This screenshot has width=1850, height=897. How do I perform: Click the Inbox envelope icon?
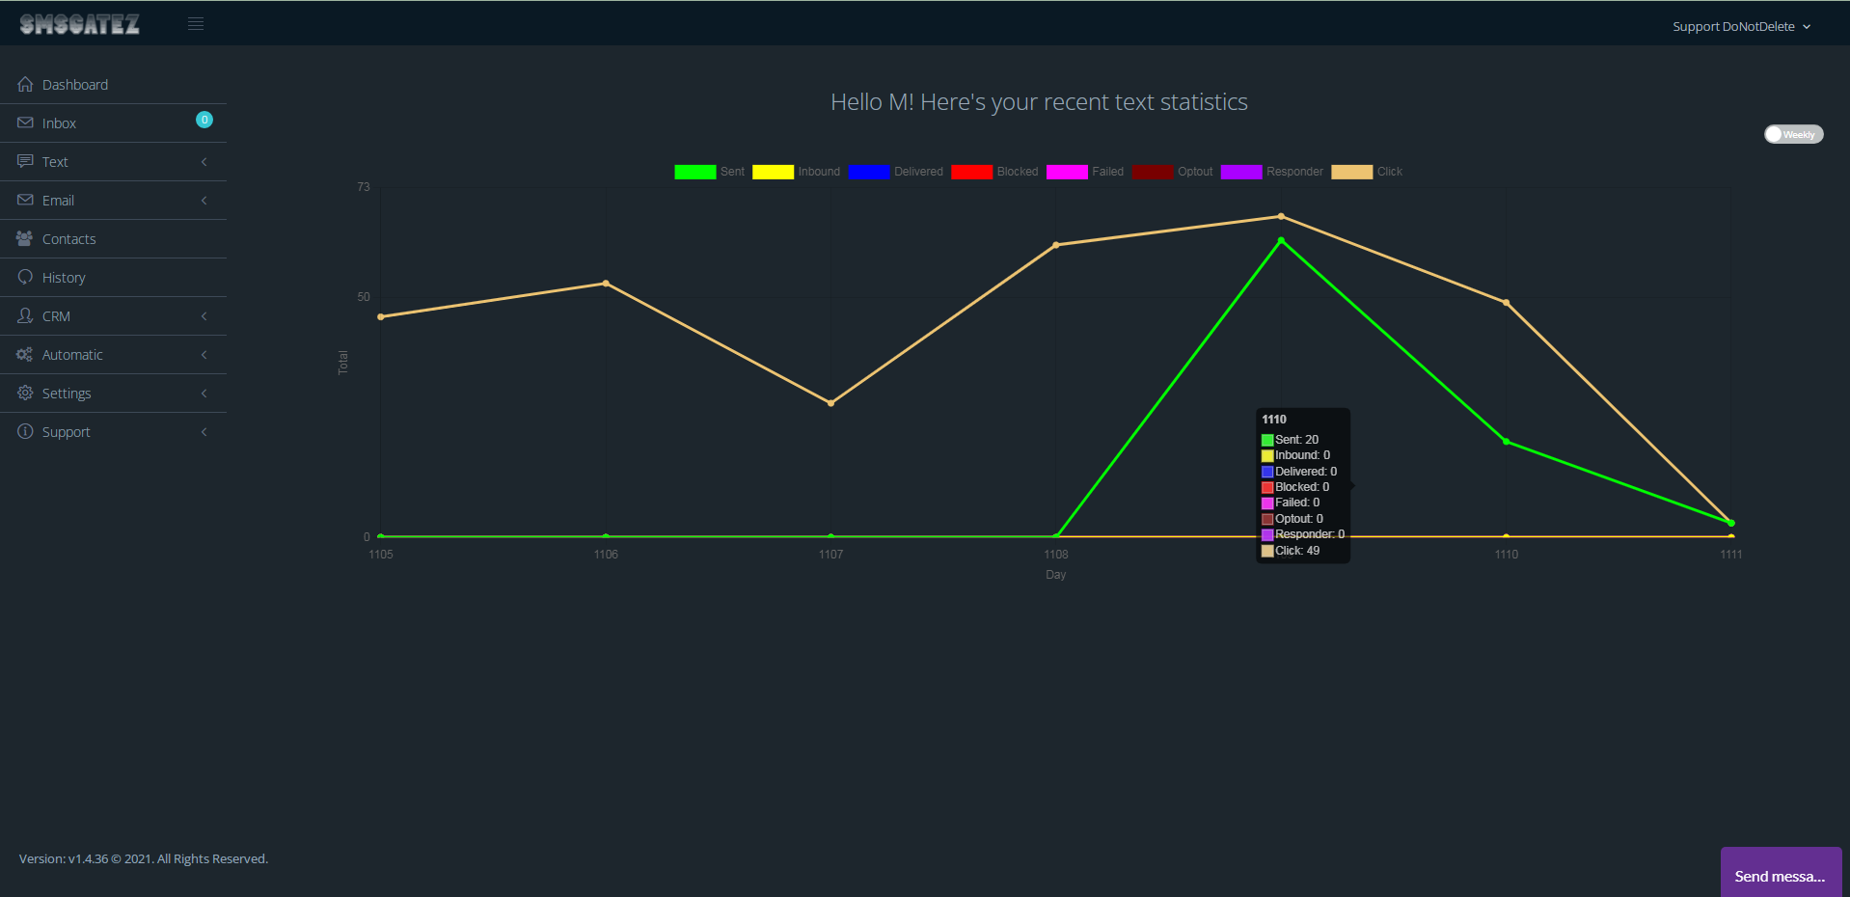(x=25, y=122)
